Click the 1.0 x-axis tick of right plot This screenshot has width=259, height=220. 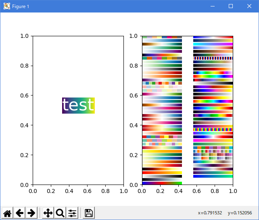tap(233, 190)
